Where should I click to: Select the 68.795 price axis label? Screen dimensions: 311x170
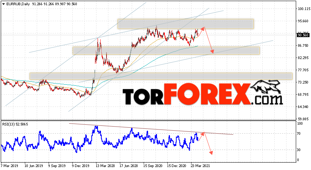pyautogui.click(x=303, y=94)
